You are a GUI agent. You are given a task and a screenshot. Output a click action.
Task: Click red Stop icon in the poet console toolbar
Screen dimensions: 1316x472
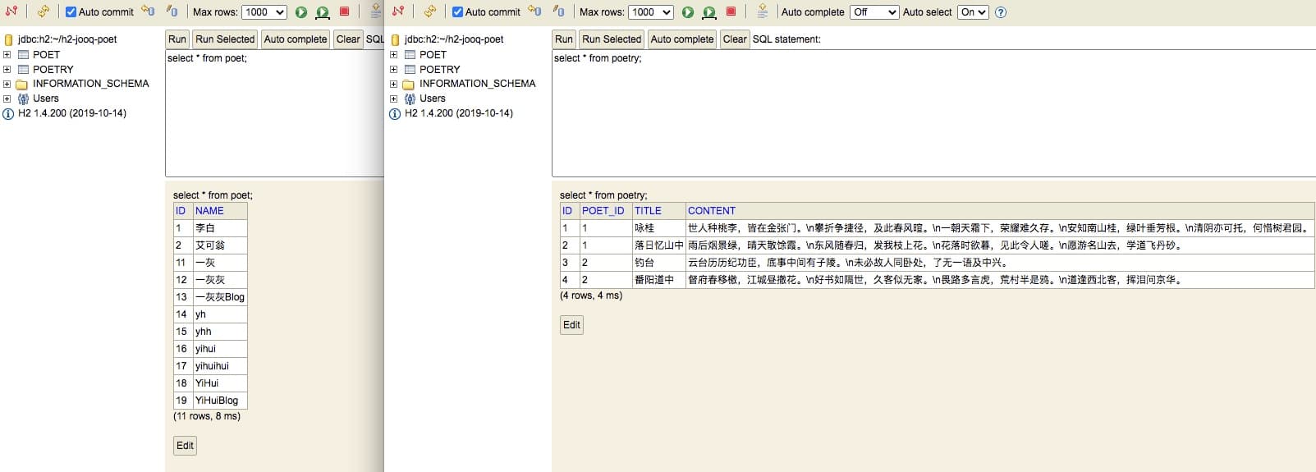(x=345, y=11)
